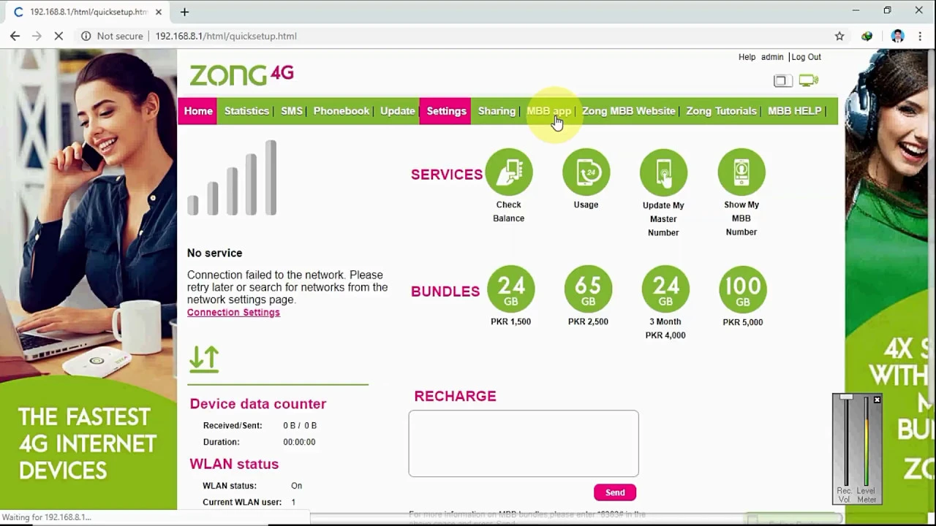Click the SIM card status icon
Image resolution: width=936 pixels, height=526 pixels.
(x=782, y=80)
